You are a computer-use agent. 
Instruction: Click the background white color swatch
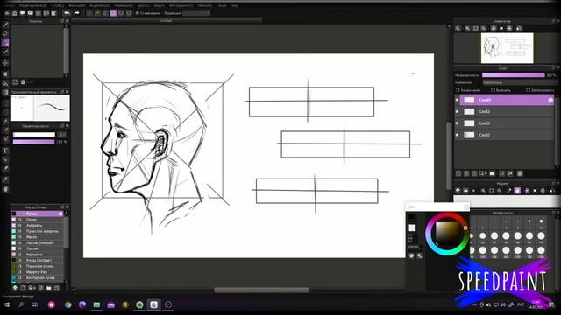pos(412,227)
